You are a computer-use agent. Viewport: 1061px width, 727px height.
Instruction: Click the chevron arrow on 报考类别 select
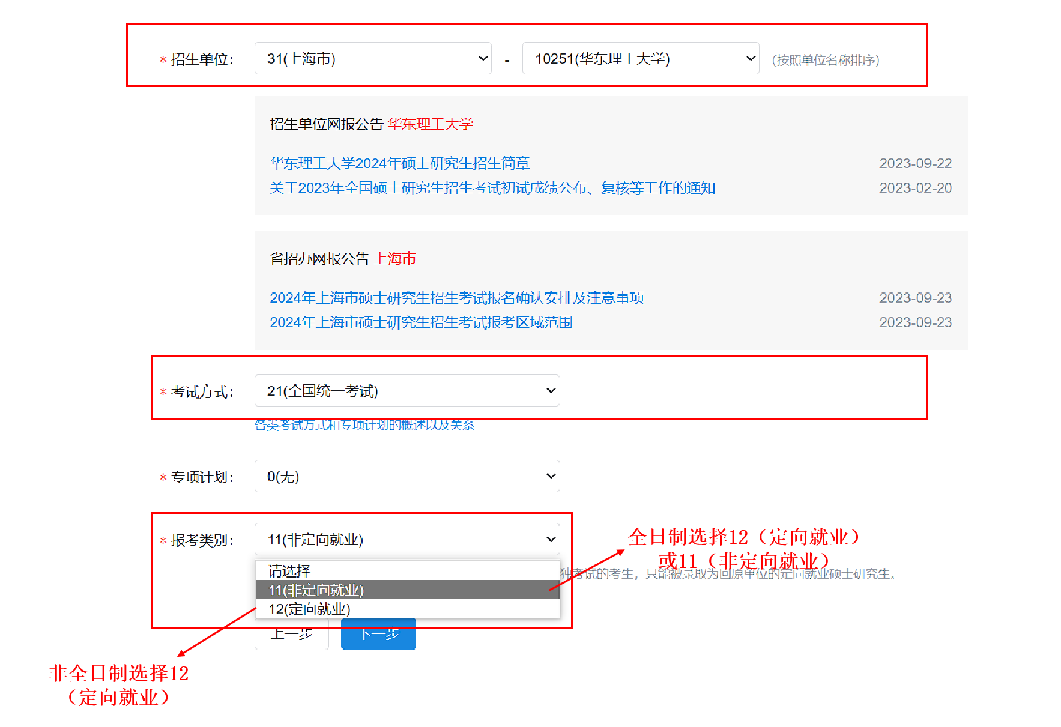[551, 540]
